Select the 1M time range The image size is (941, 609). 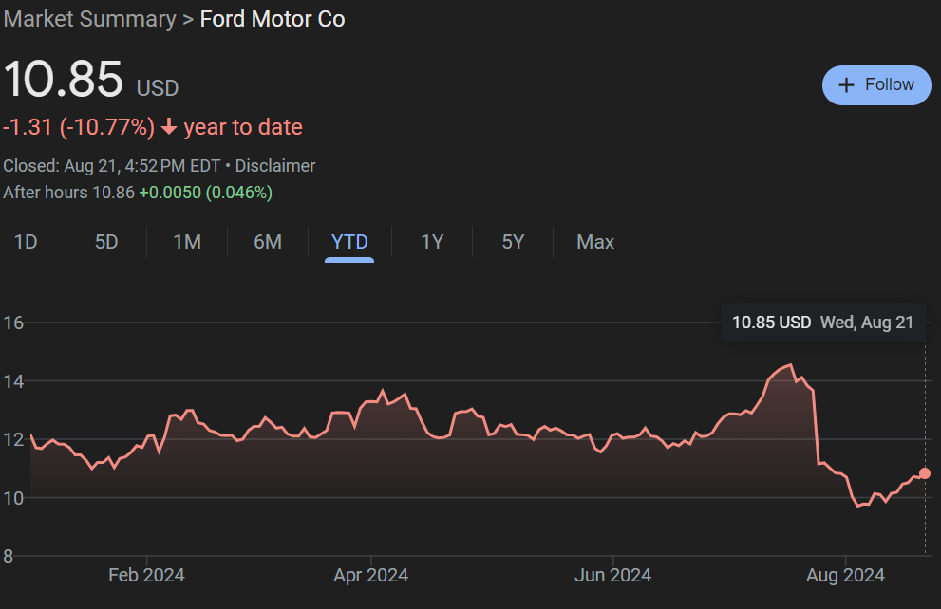(187, 242)
